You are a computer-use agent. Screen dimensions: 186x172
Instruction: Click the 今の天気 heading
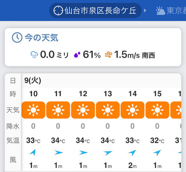(41, 38)
